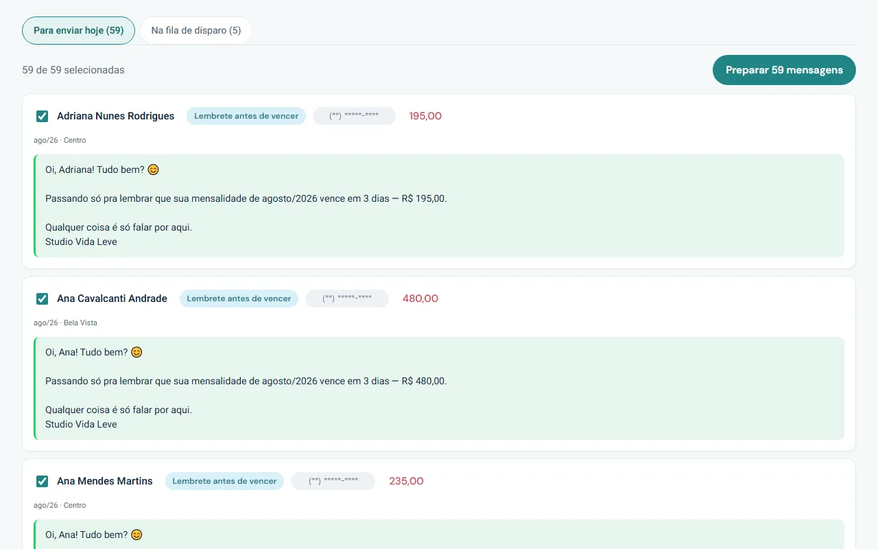The height and width of the screenshot is (549, 878).
Task: Click message line mentioning R$ 195,00
Action: 246,198
